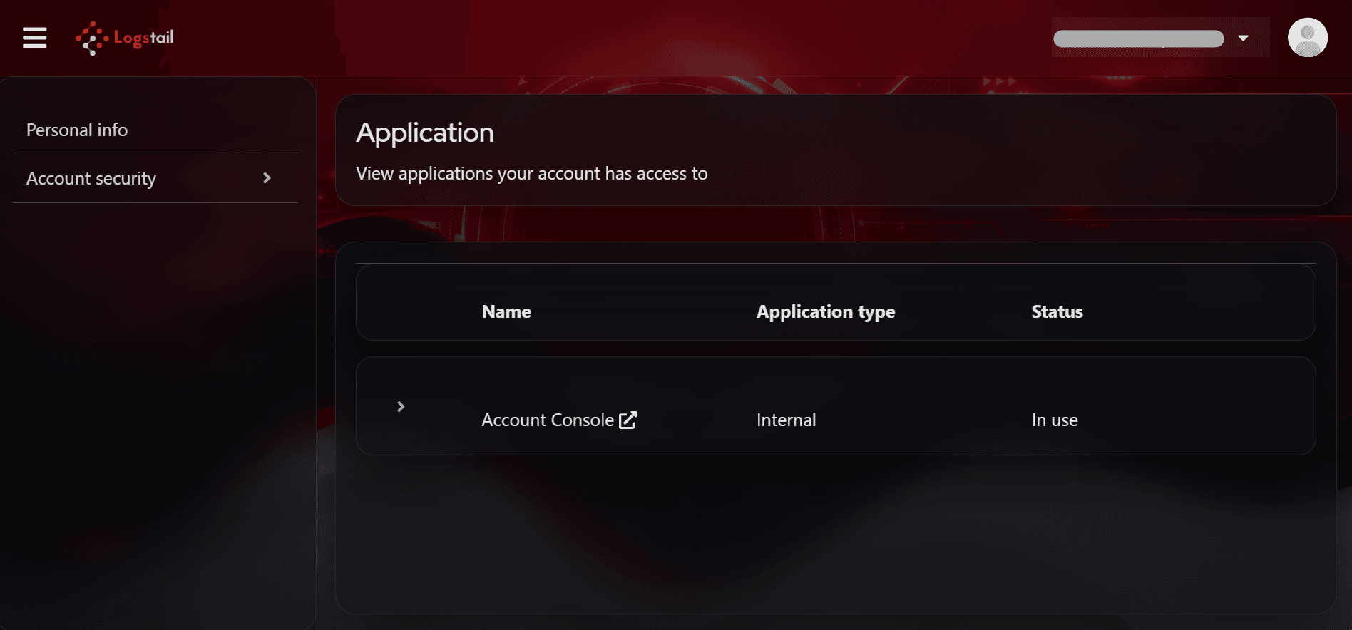Click the Logstail logo
The height and width of the screenshot is (630, 1352).
point(125,38)
